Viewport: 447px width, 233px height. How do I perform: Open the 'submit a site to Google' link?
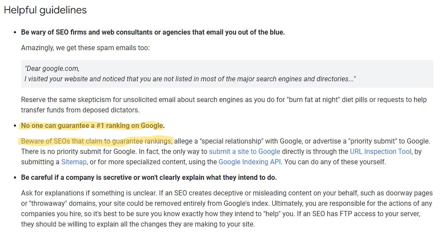(244, 152)
